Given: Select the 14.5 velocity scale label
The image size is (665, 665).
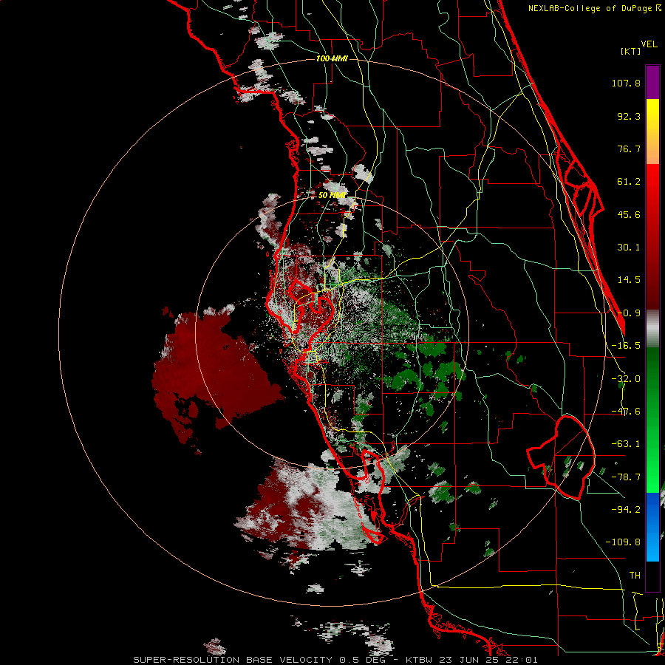Looking at the screenshot, I should 629,280.
